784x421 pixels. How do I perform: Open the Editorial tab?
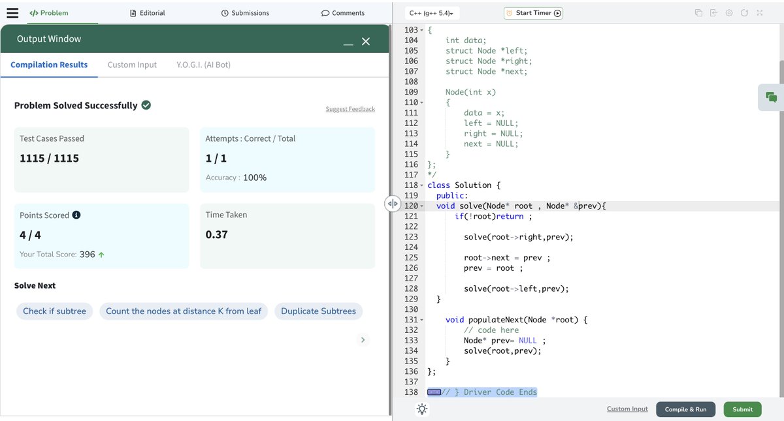(148, 12)
